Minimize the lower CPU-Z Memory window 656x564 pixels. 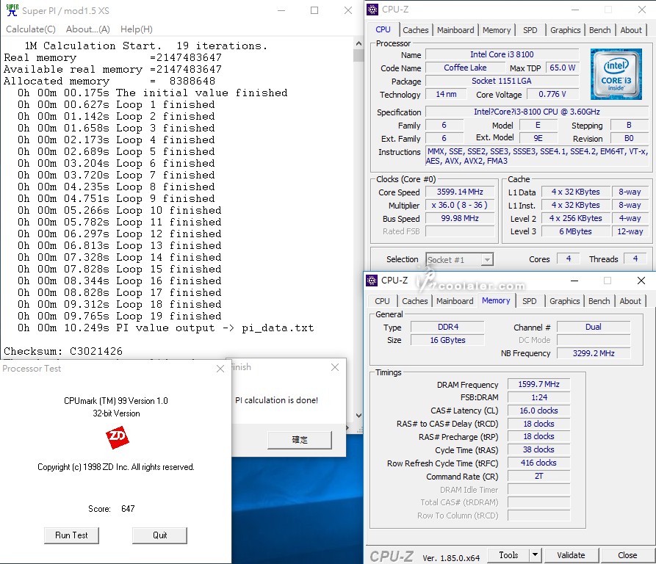tap(574, 281)
